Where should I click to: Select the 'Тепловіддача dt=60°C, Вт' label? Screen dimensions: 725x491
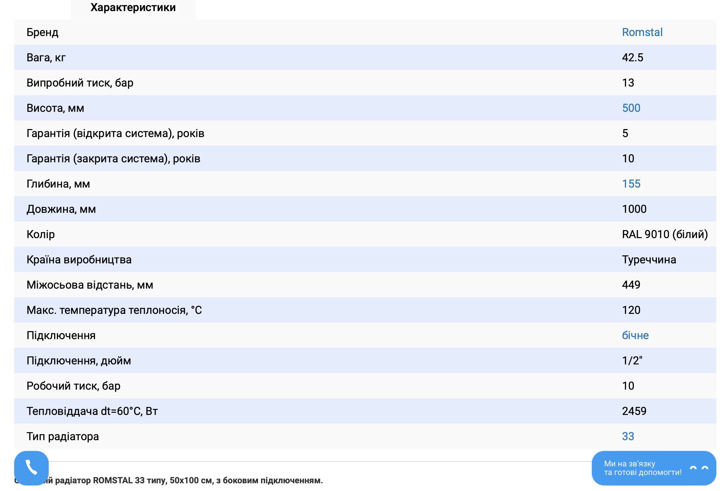coord(92,411)
